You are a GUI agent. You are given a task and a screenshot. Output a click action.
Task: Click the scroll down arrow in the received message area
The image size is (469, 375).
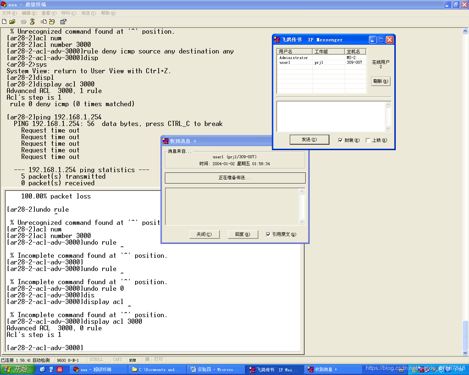[x=302, y=222]
